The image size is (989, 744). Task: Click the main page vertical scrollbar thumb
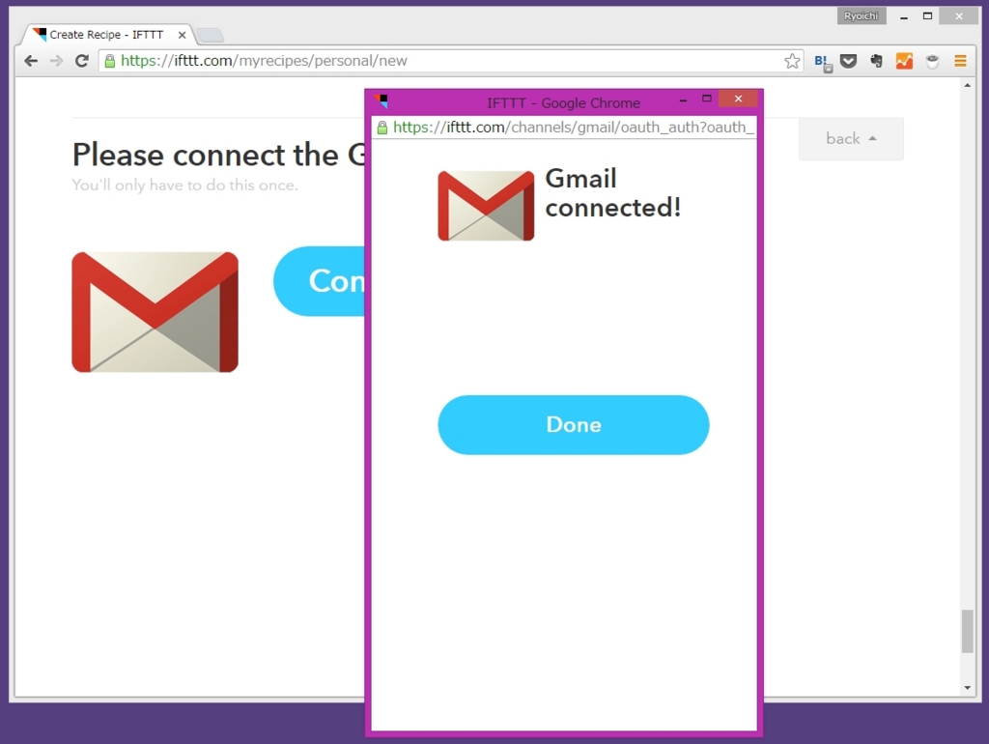(967, 631)
